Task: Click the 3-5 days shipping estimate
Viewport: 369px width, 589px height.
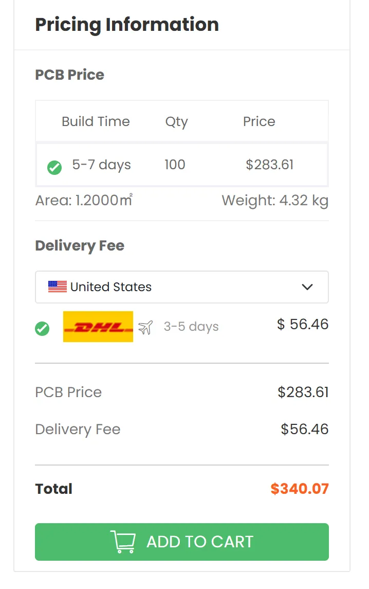Action: pos(191,327)
